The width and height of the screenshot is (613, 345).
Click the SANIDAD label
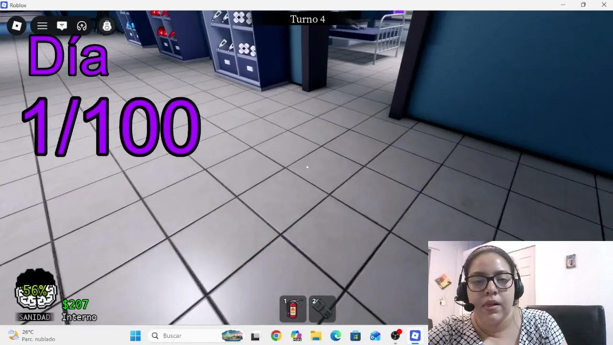pos(34,317)
